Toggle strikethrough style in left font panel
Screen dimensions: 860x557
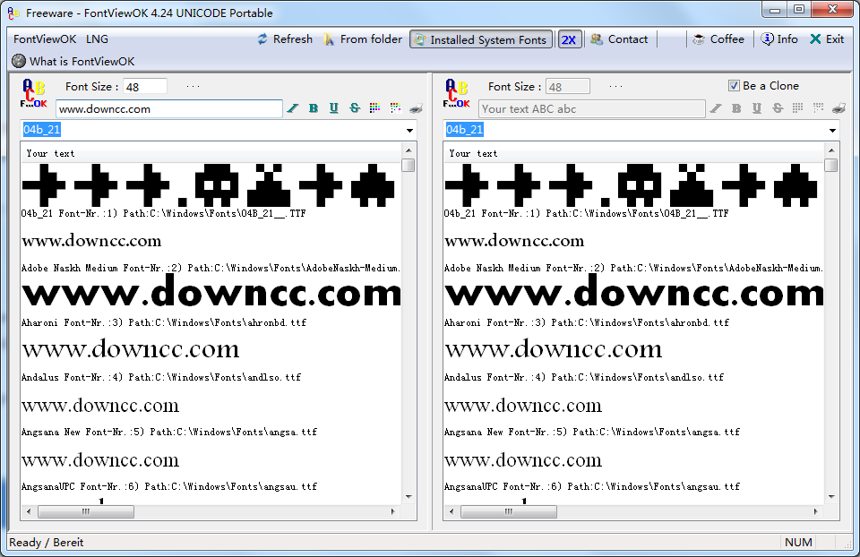pyautogui.click(x=355, y=108)
